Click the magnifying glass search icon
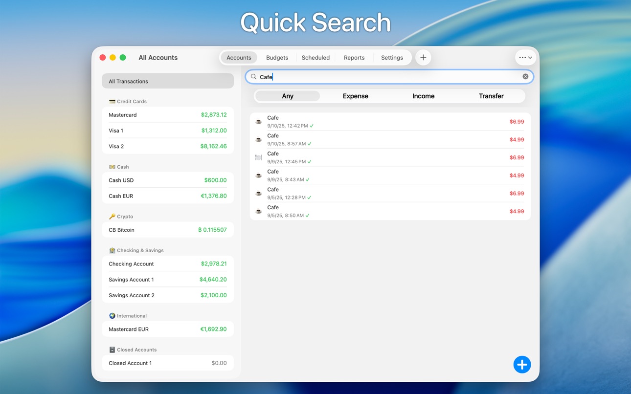This screenshot has width=631, height=394. (253, 77)
